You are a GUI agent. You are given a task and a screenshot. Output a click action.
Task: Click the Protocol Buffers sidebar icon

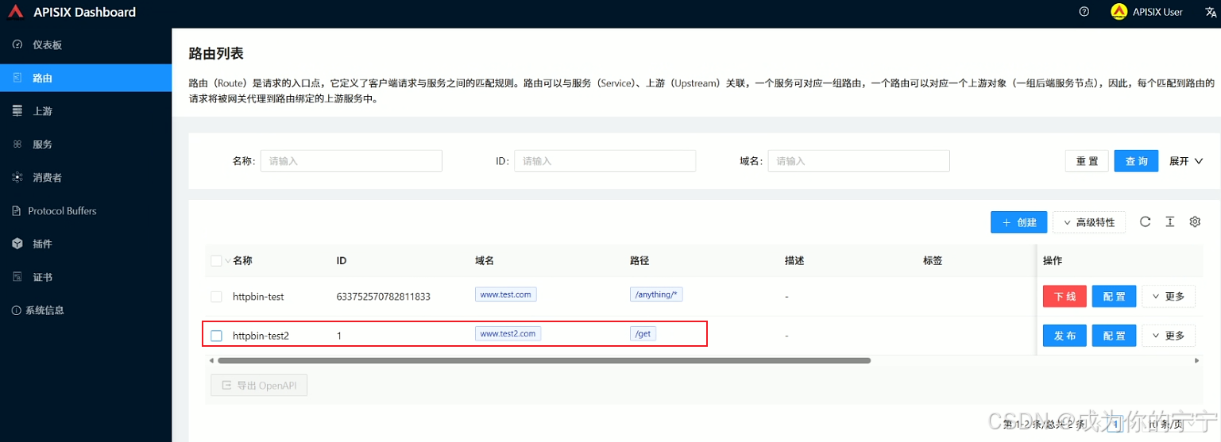pos(17,211)
